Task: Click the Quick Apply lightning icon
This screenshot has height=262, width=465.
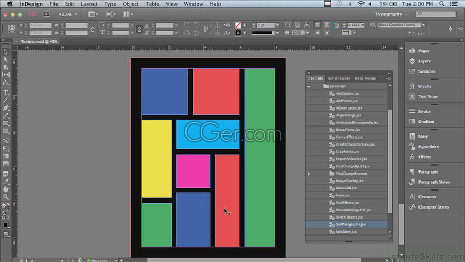Action: pos(450,29)
